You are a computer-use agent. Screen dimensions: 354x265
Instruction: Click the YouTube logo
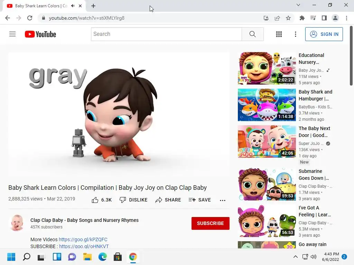point(40,34)
